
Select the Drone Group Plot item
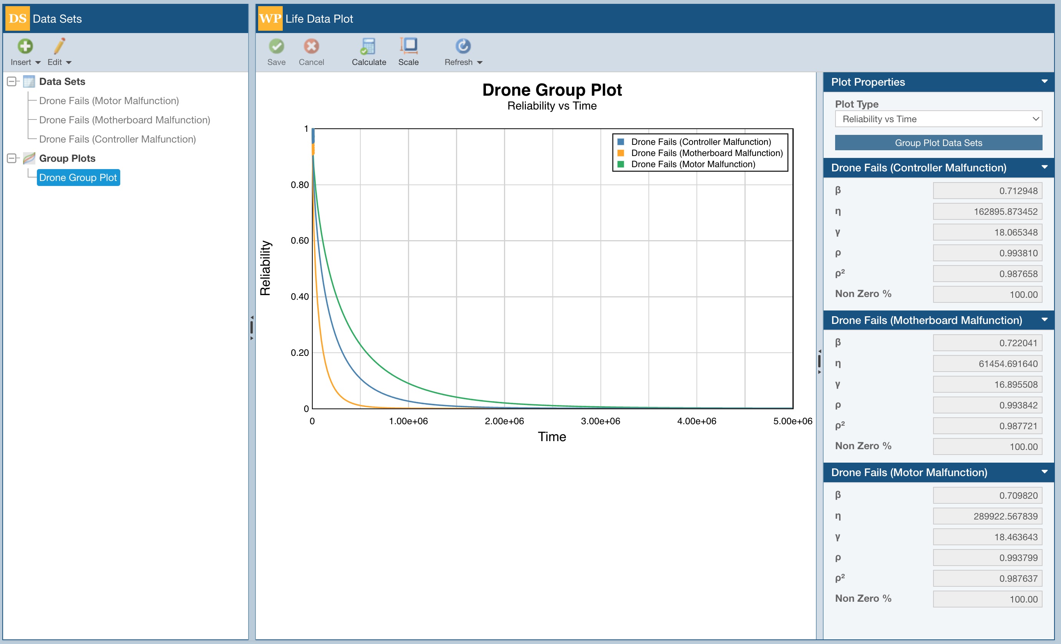[78, 178]
